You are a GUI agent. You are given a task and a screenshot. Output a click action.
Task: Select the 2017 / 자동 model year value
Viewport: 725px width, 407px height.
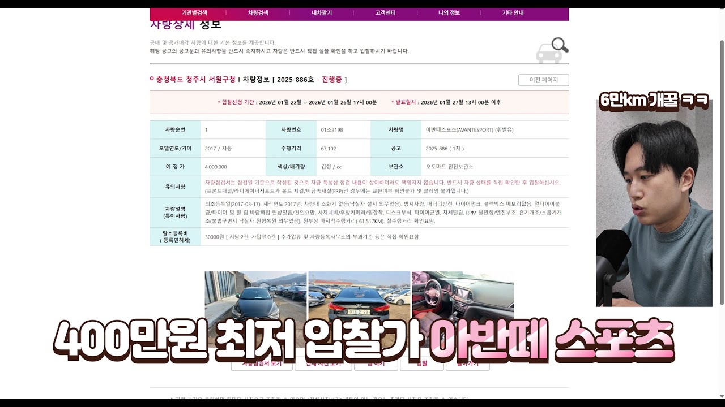218,149
